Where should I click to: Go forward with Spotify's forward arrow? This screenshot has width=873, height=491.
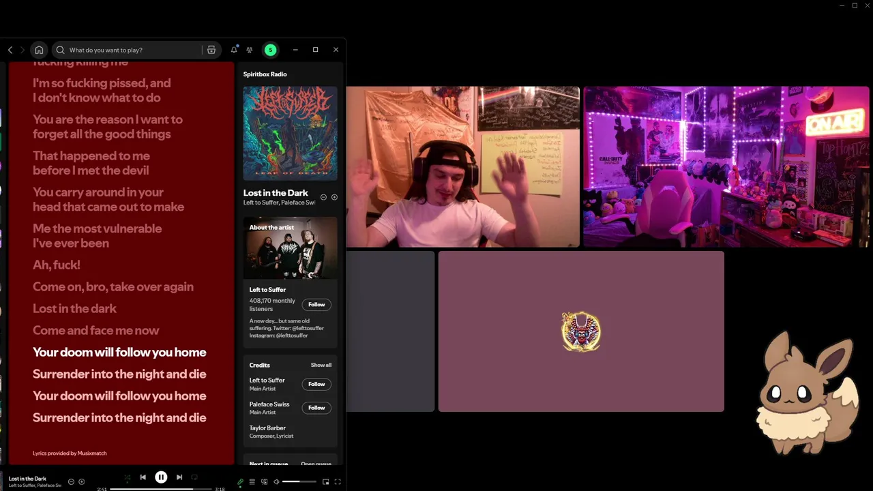(22, 50)
